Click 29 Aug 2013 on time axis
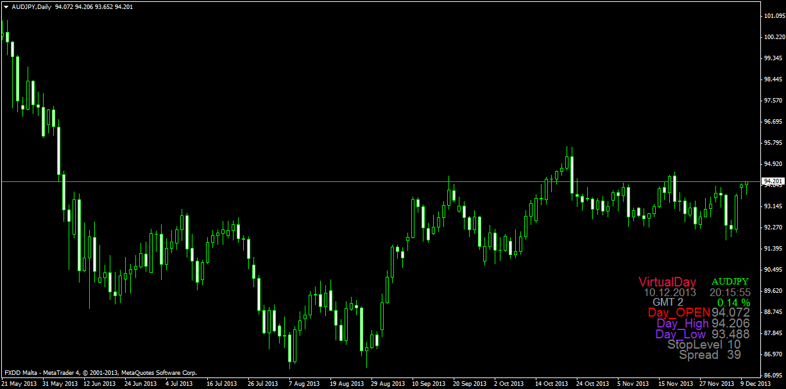Screen dimensions: 786x389 pos(389,384)
